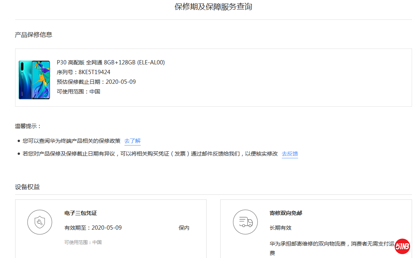The image size is (414, 258).
Task: Open the 去反馈 feedback link
Action: (290, 154)
